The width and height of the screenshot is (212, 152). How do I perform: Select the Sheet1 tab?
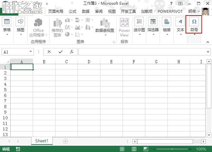(x=42, y=141)
